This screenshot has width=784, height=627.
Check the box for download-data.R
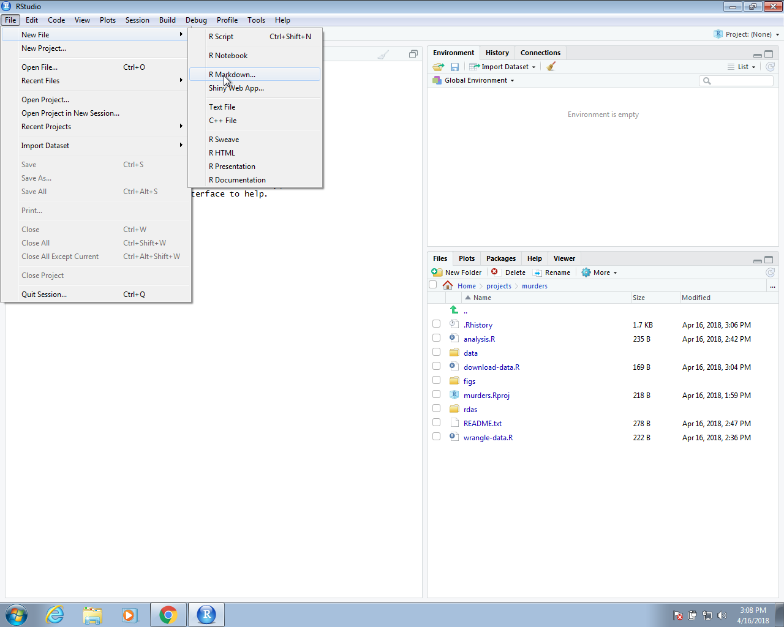coord(436,366)
